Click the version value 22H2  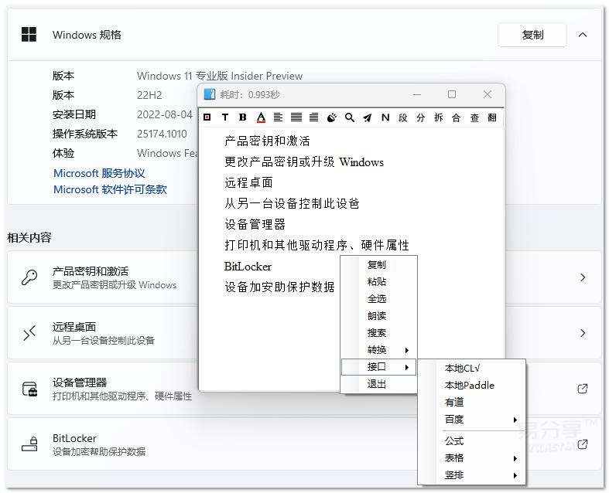[x=149, y=95]
